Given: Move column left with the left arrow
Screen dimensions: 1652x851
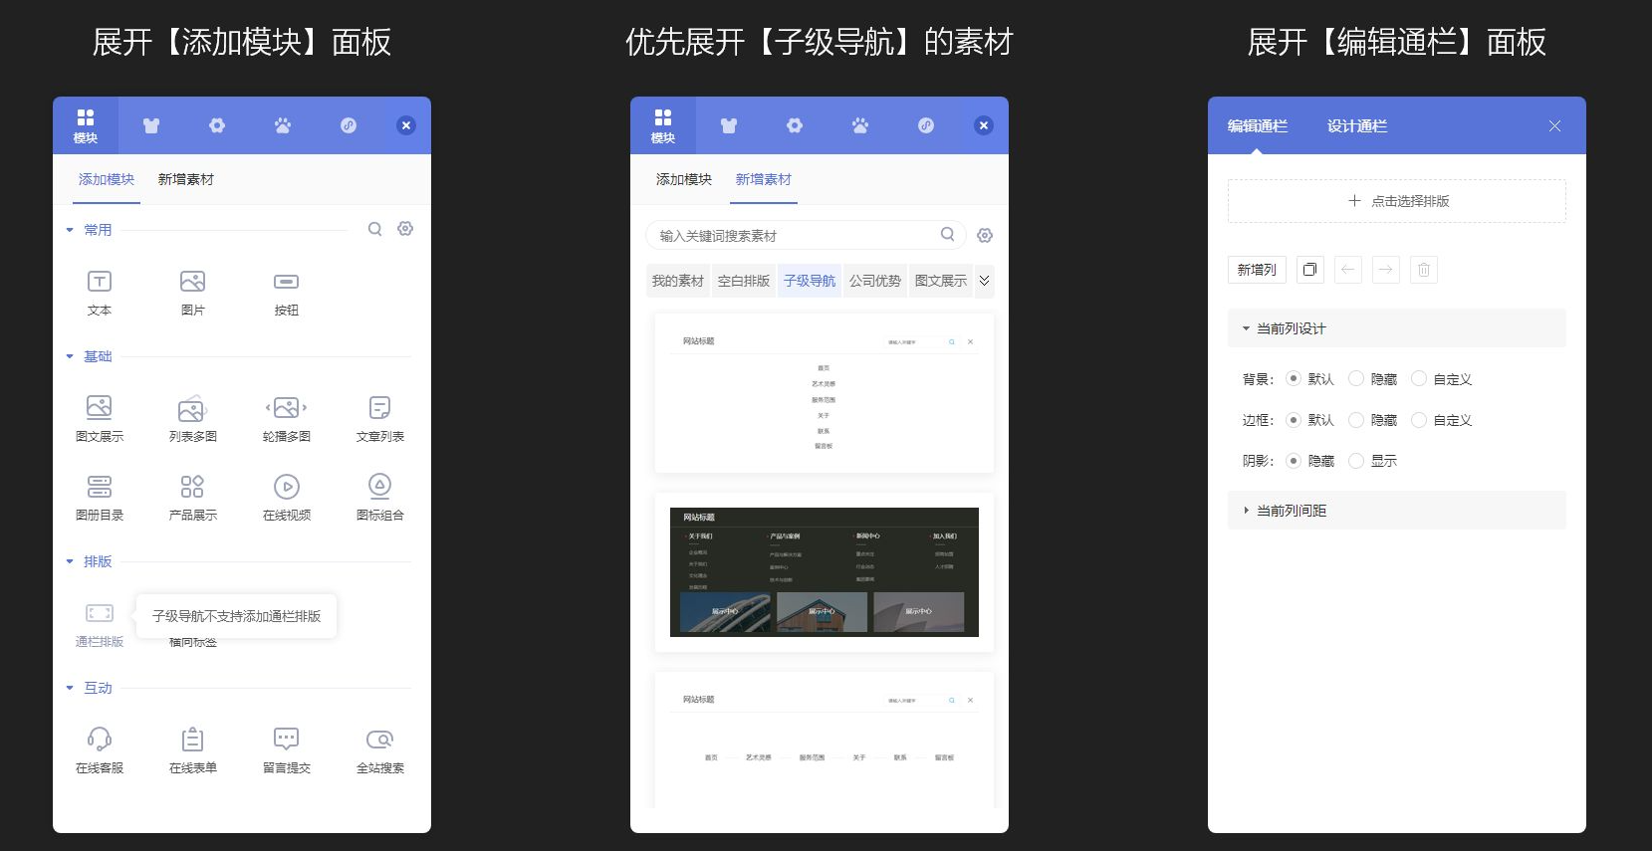Looking at the screenshot, I should pyautogui.click(x=1348, y=270).
